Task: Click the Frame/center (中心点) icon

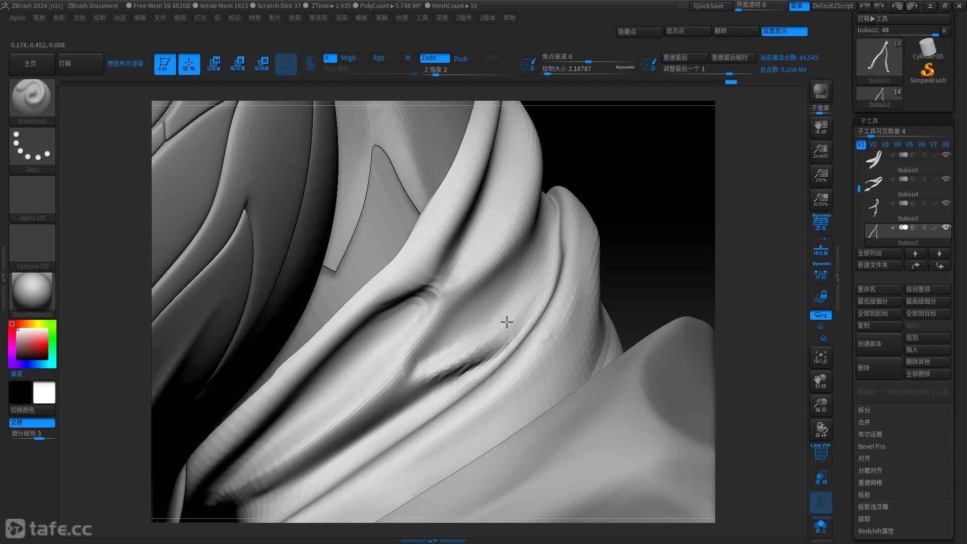Action: 820,357
